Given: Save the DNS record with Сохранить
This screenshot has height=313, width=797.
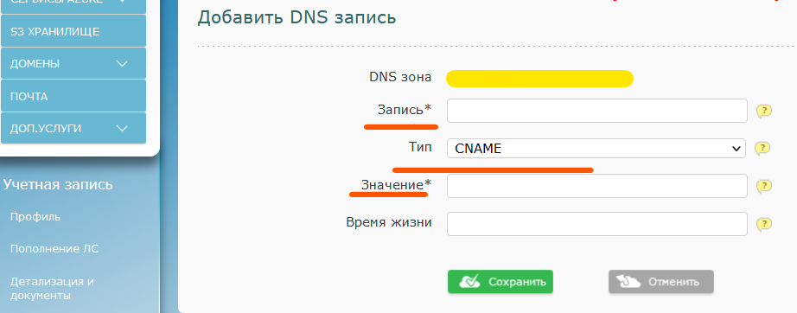Looking at the screenshot, I should point(501,282).
